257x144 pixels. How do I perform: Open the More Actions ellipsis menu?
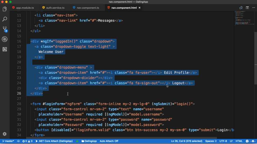coord(253,8)
